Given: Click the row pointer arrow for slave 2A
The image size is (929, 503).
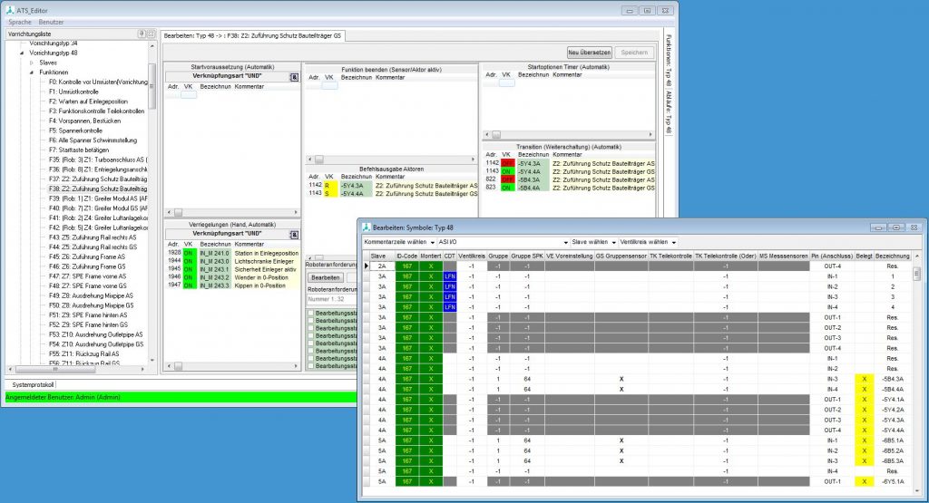Looking at the screenshot, I should pyautogui.click(x=367, y=266).
